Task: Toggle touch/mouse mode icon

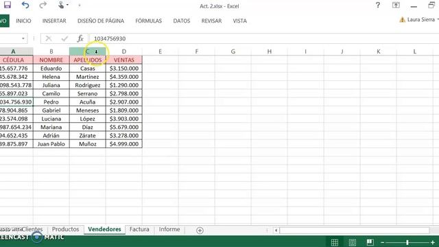Action: [x=61, y=5]
